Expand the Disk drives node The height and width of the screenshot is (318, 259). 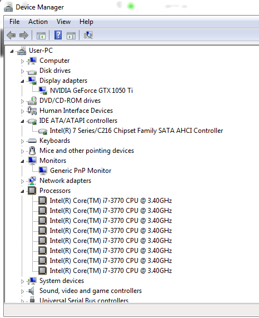coord(22,71)
